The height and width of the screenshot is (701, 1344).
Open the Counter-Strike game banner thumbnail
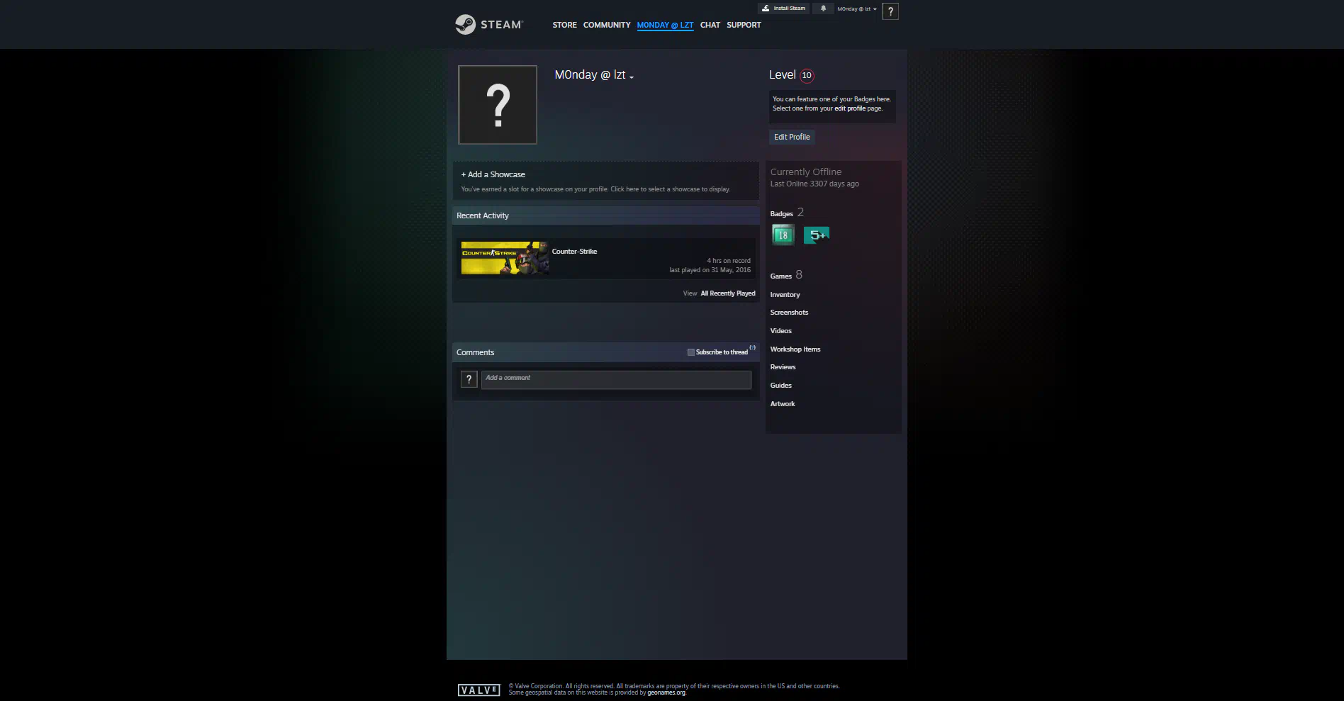coord(505,258)
